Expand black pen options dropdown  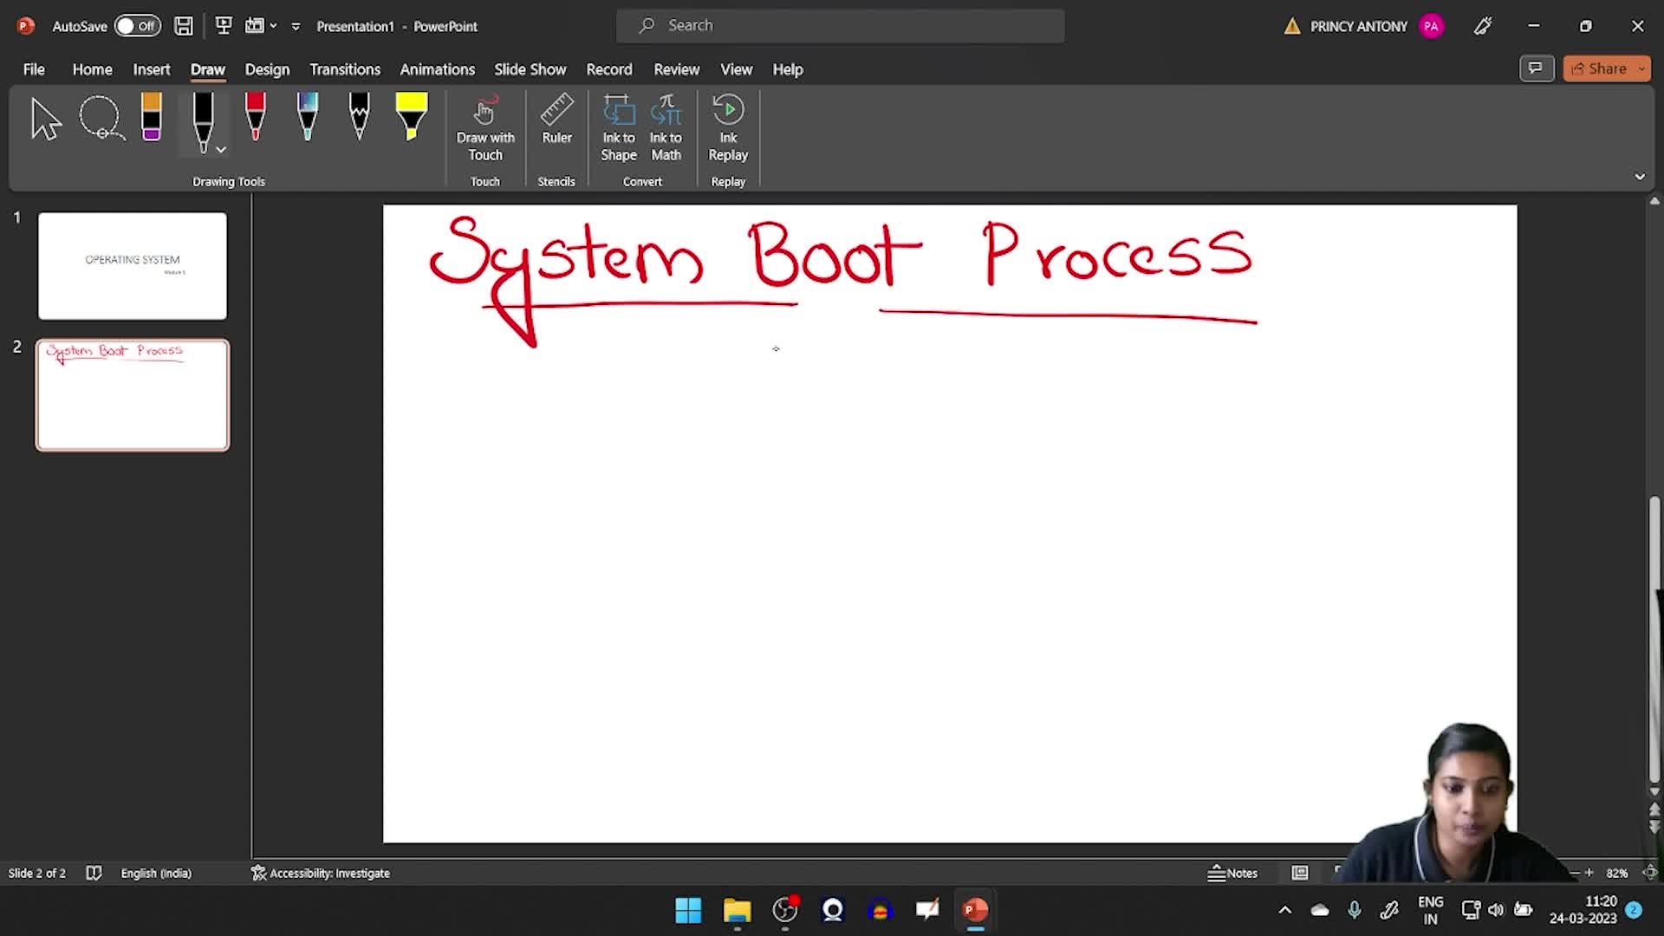point(221,150)
